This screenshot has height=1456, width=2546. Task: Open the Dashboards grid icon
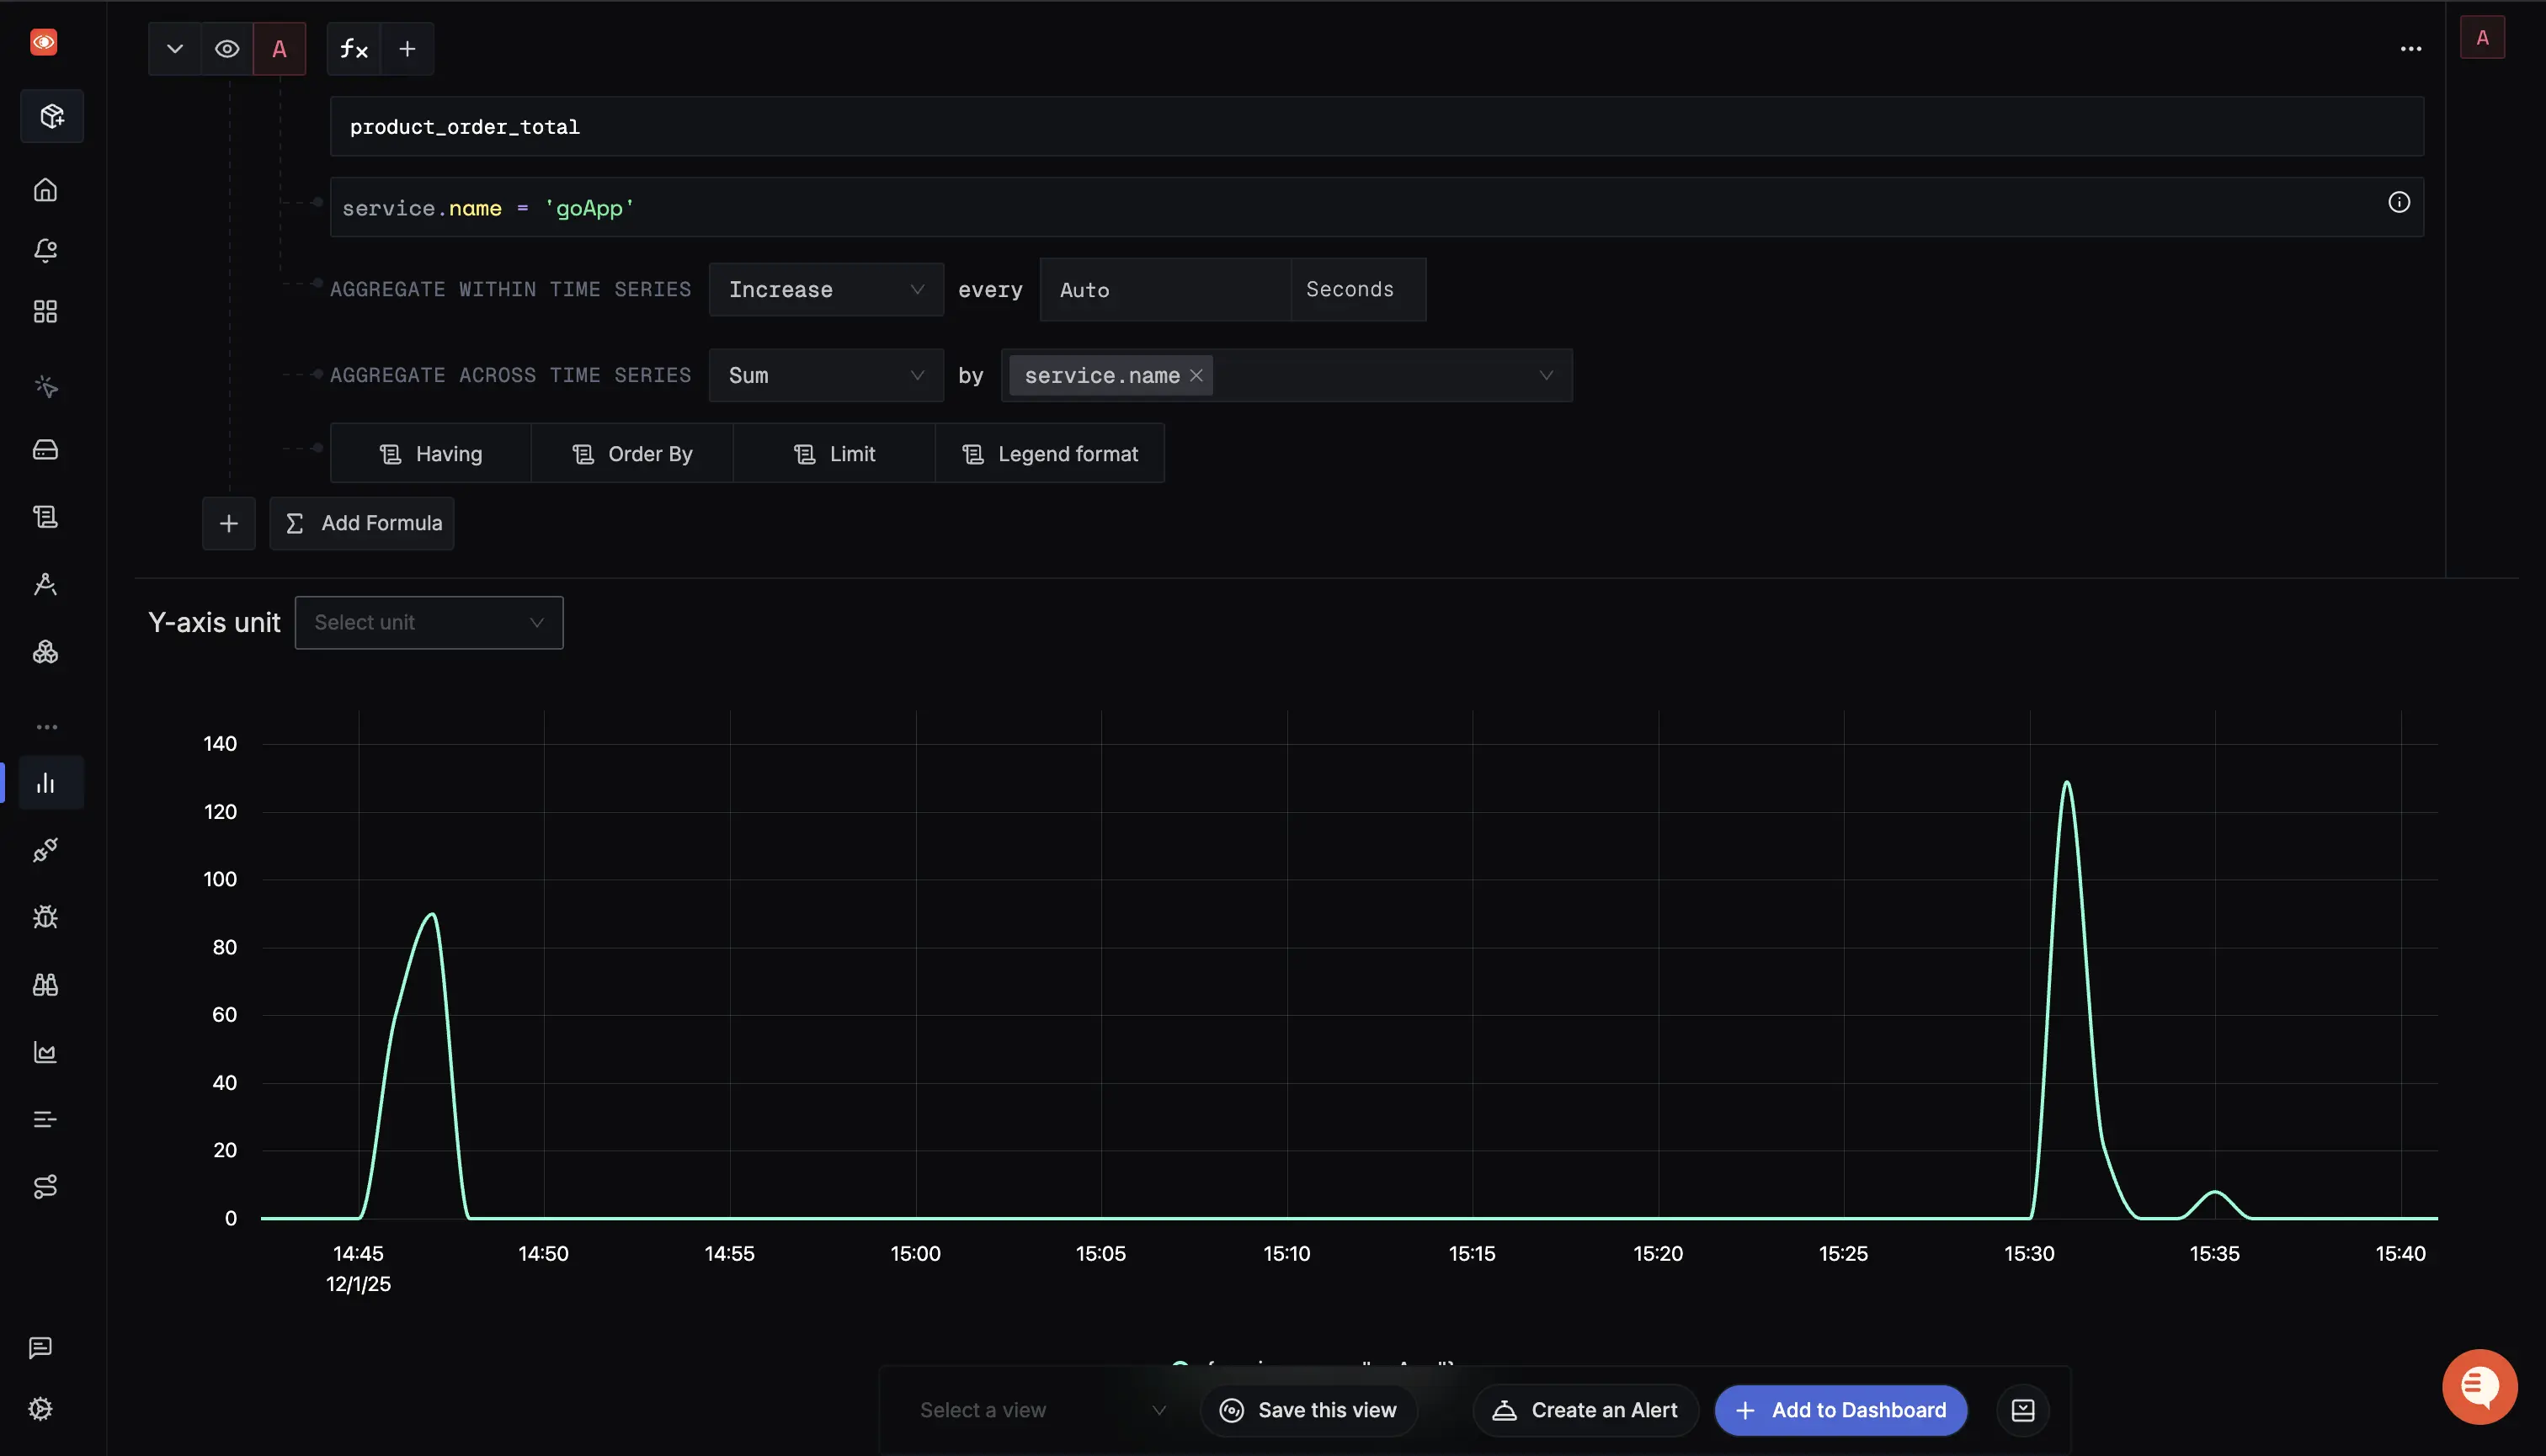click(x=45, y=311)
